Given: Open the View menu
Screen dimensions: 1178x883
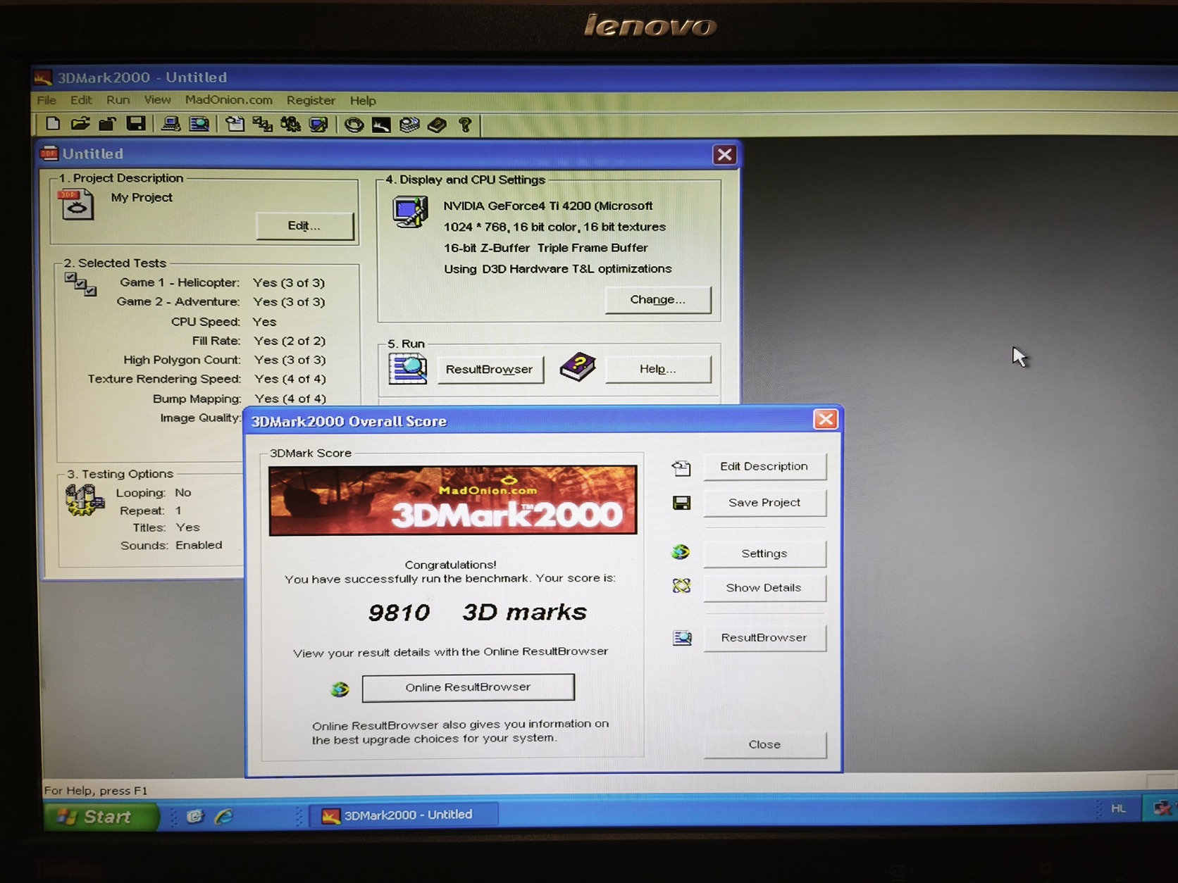Looking at the screenshot, I should click(157, 100).
